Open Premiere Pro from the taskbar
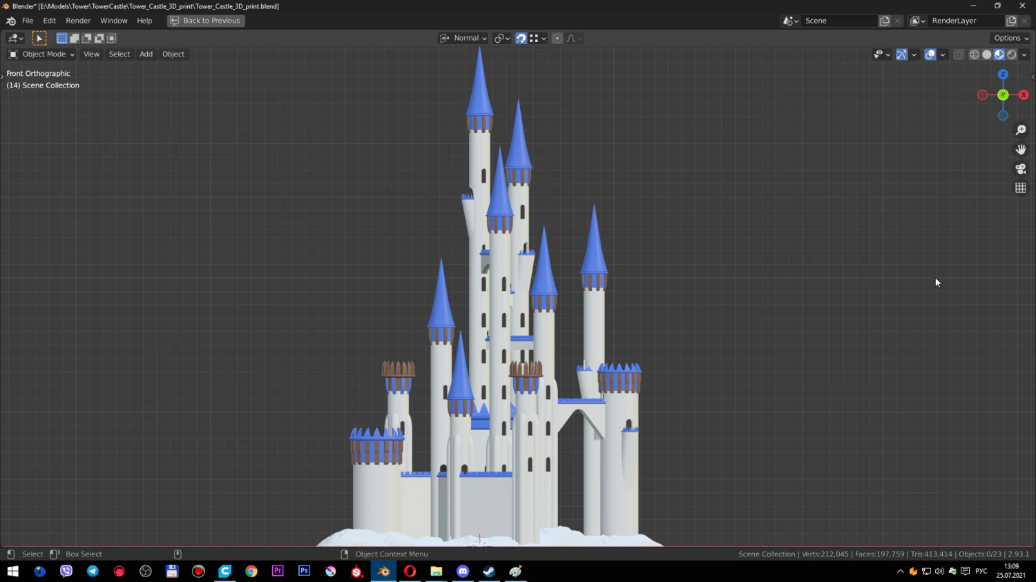The image size is (1036, 582). click(278, 571)
